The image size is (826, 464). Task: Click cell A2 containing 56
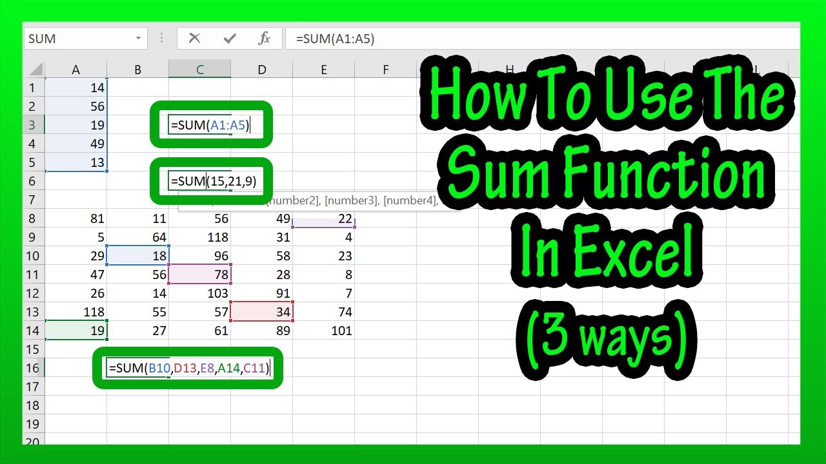point(76,106)
